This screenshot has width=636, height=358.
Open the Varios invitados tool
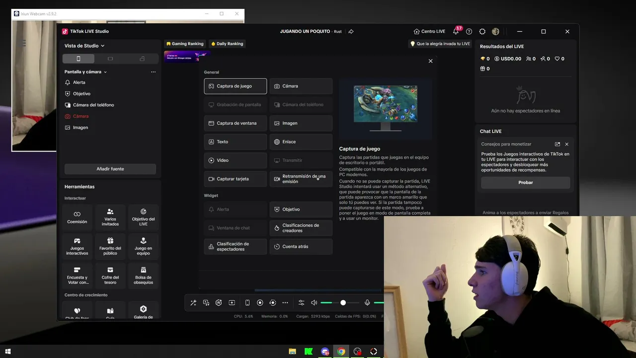point(110,217)
